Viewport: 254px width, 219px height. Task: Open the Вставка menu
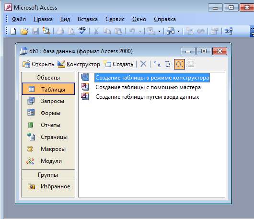point(88,19)
